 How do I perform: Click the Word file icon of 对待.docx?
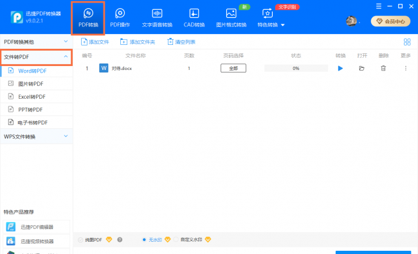pyautogui.click(x=104, y=68)
